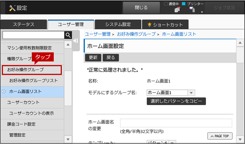The width and height of the screenshot is (245, 144).
Task: Click the ホーム画面名の変更 text field
Action: click(176, 123)
